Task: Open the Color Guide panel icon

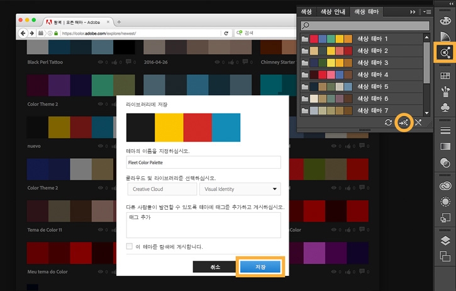Action: [x=445, y=37]
